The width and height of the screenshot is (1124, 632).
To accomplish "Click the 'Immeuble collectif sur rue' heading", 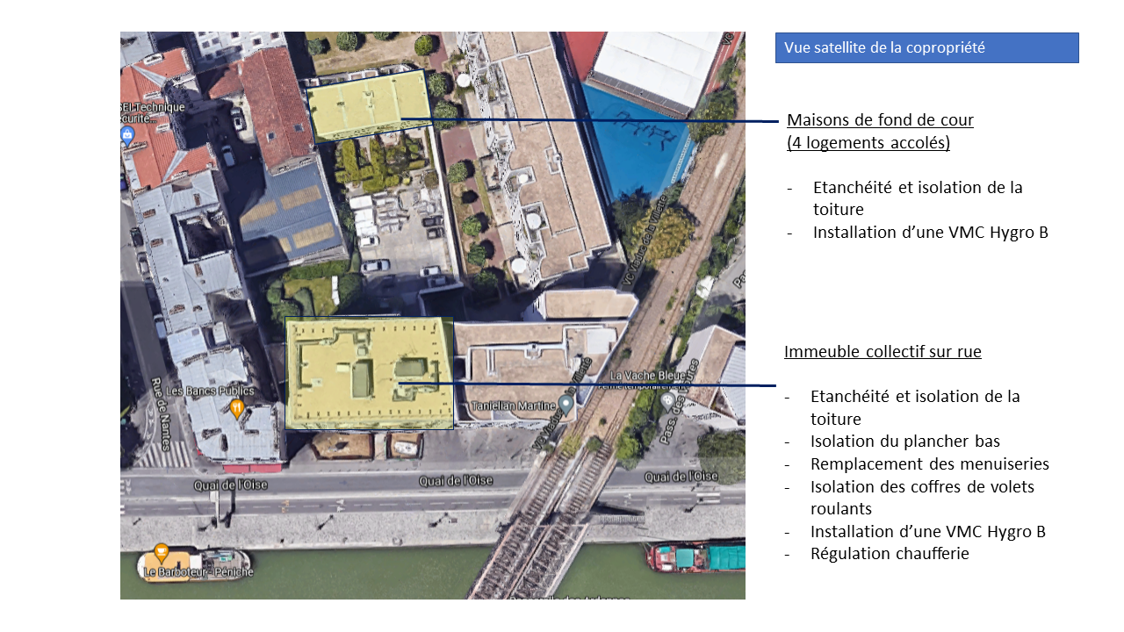I will pyautogui.click(x=883, y=352).
